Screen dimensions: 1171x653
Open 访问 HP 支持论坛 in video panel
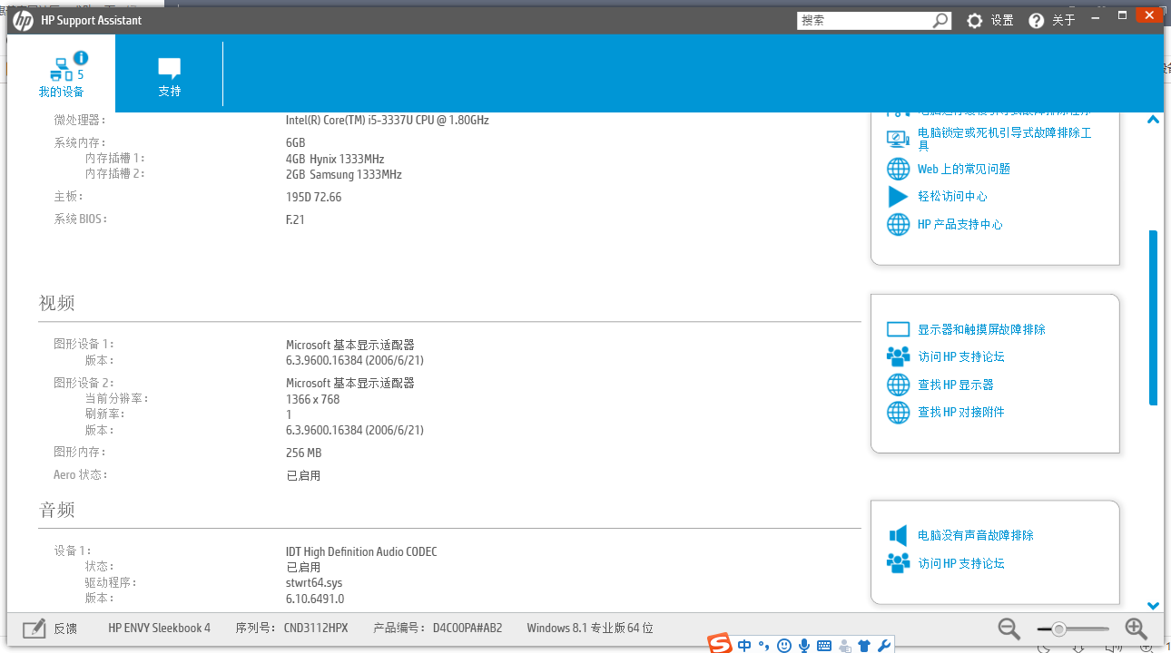pos(960,356)
